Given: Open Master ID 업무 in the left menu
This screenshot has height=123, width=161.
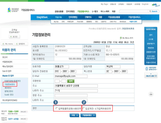Looking at the screenshot, I should pyautogui.click(x=8, y=76).
